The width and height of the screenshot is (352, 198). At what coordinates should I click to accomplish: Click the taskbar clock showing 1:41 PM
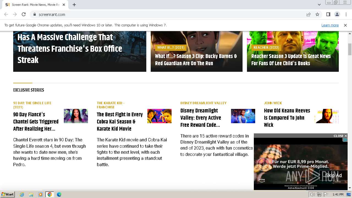(338, 194)
